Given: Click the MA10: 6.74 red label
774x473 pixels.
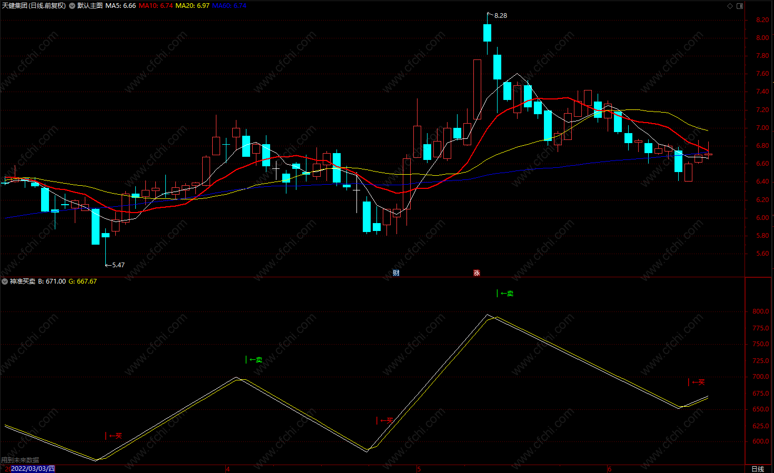Looking at the screenshot, I should tap(155, 6).
